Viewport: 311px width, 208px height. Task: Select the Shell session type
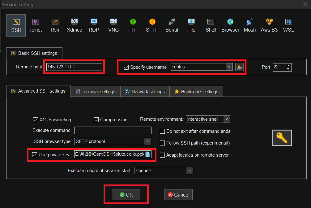[211, 25]
